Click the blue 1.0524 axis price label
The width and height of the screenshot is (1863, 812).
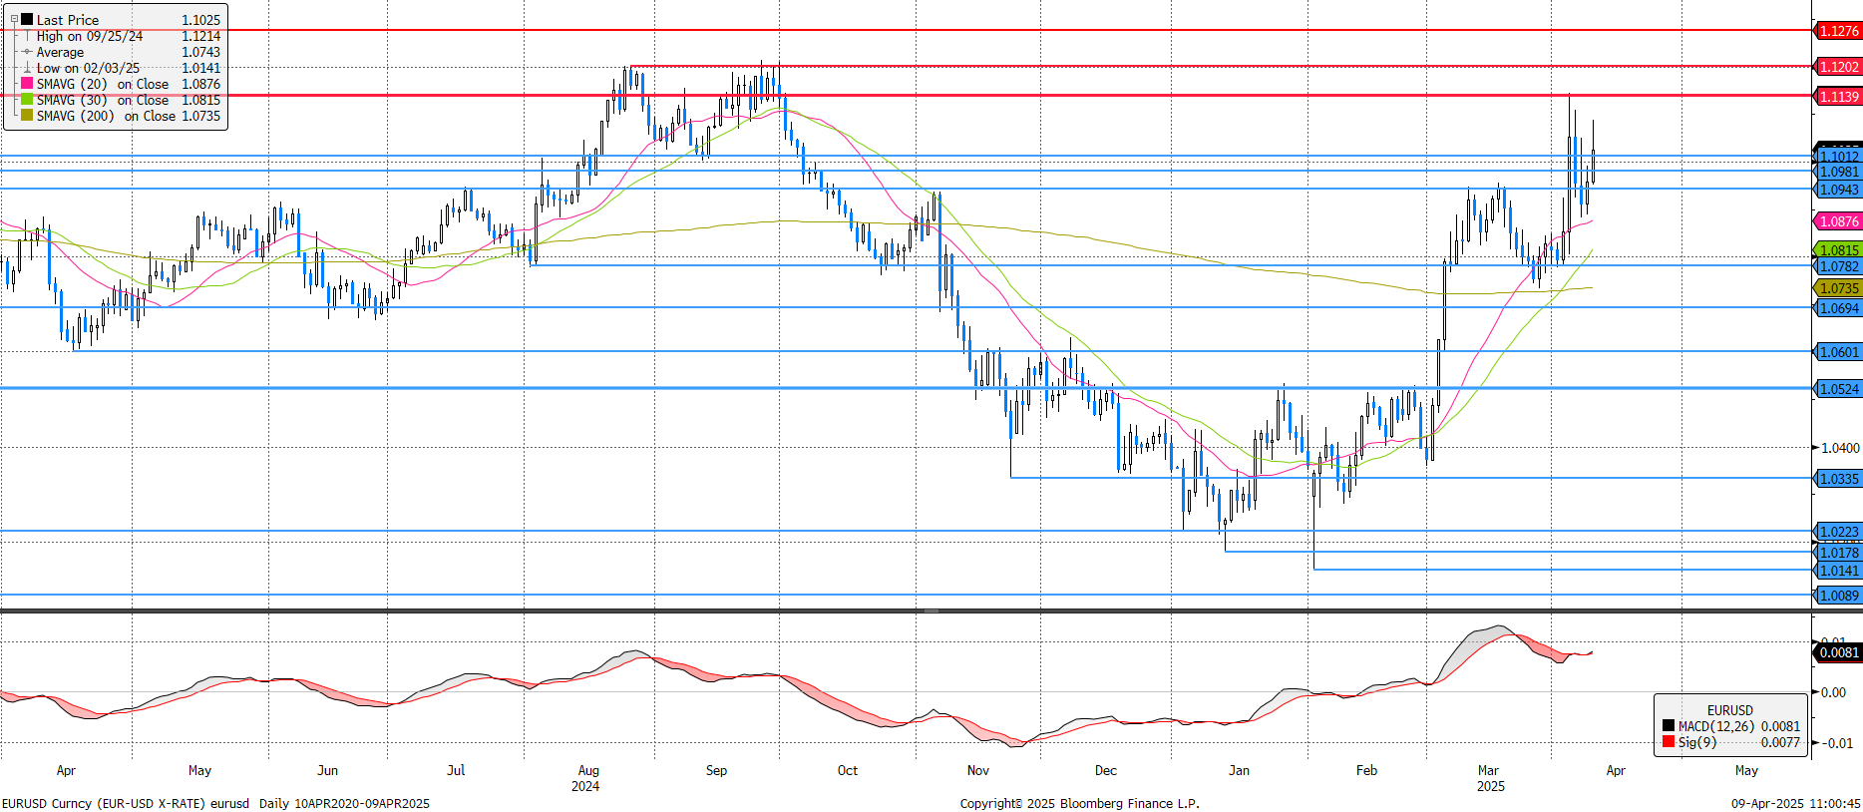(x=1838, y=389)
